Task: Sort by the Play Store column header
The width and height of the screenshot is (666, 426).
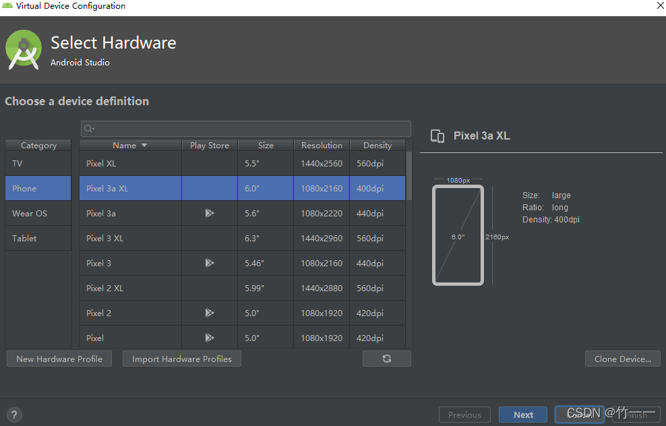Action: (210, 145)
